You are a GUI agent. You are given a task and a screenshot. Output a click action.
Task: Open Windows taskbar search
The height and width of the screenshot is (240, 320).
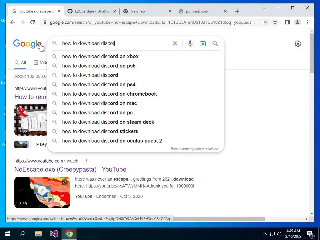(22, 234)
